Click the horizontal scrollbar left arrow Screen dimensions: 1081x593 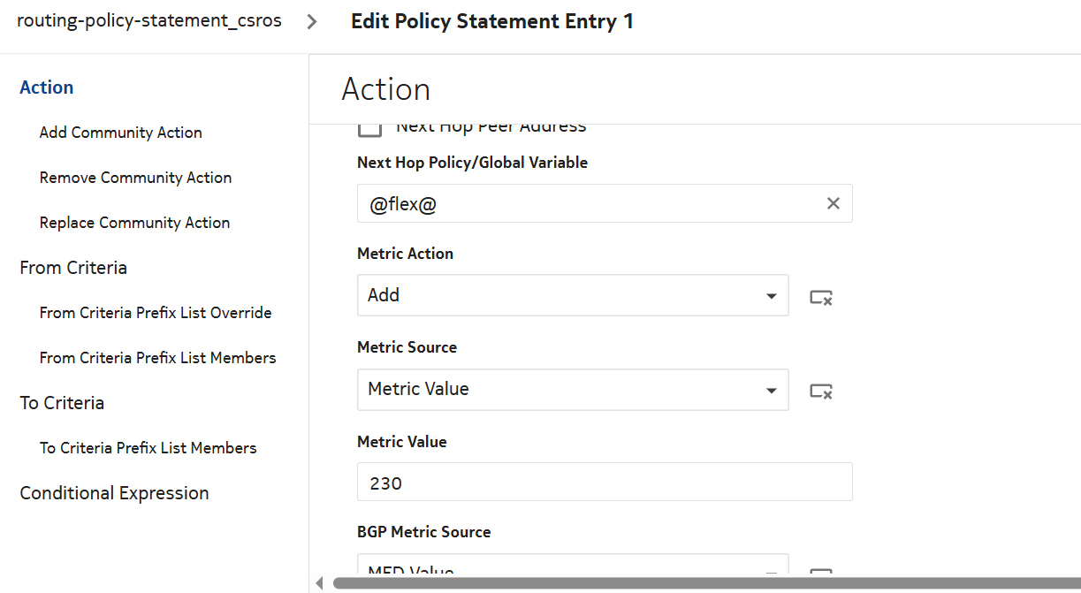pos(319,583)
